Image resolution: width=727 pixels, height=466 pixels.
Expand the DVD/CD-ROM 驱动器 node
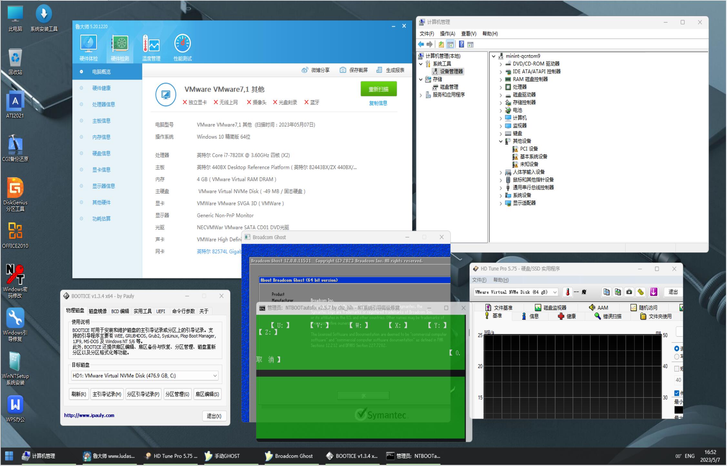pyautogui.click(x=501, y=64)
